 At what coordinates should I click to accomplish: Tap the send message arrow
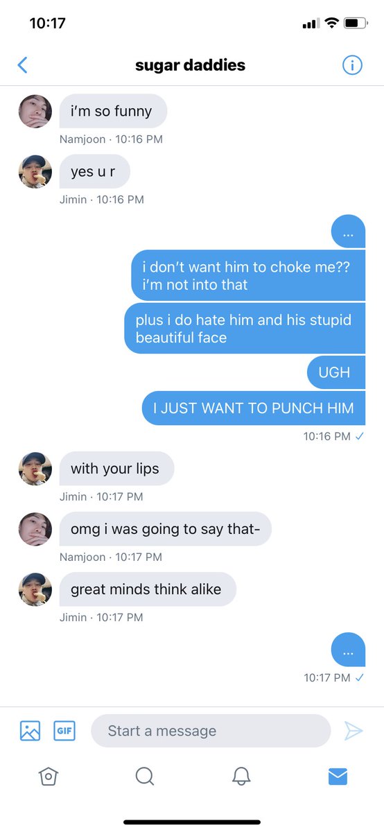click(x=354, y=731)
